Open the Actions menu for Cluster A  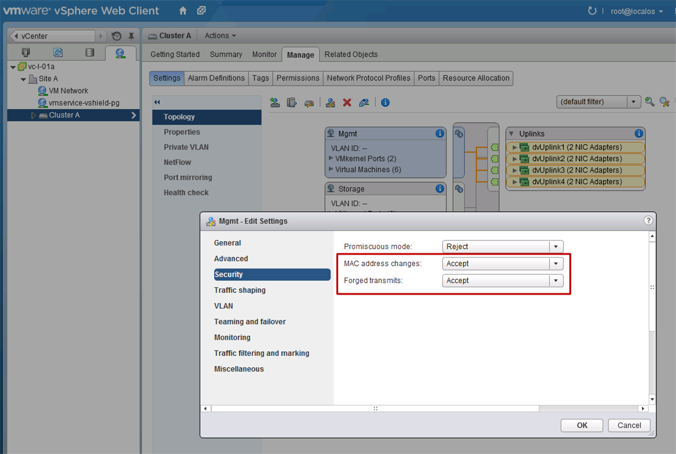coord(220,36)
